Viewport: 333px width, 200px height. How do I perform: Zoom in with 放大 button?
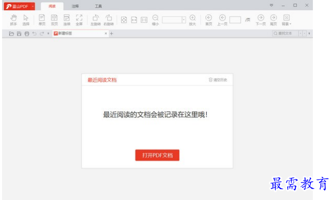point(192,20)
